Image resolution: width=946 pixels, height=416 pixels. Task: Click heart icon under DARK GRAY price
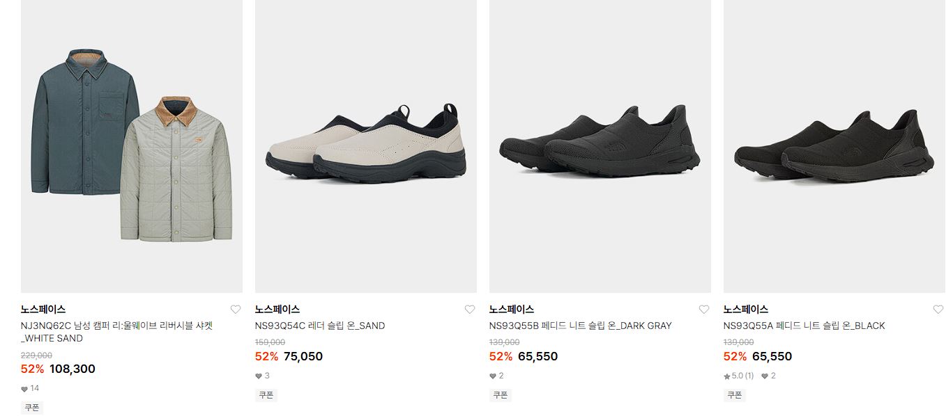pos(493,376)
